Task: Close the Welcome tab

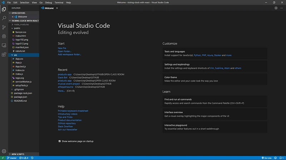Action: [57, 8]
